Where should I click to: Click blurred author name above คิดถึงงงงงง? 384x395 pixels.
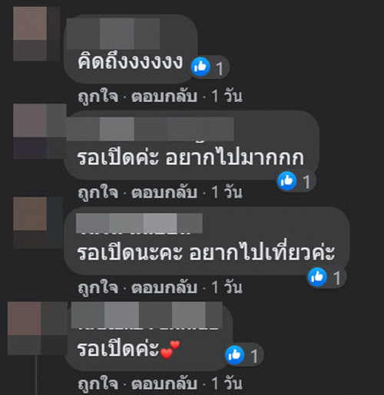(113, 34)
